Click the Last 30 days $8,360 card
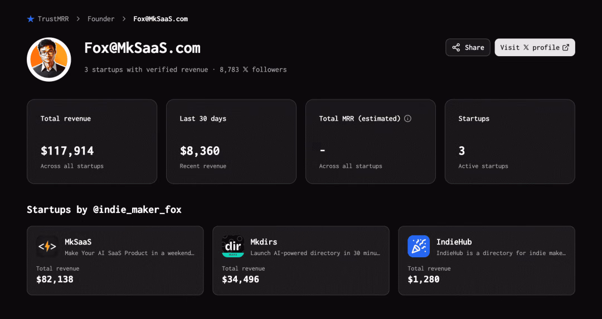The height and width of the screenshot is (319, 602). click(x=231, y=142)
